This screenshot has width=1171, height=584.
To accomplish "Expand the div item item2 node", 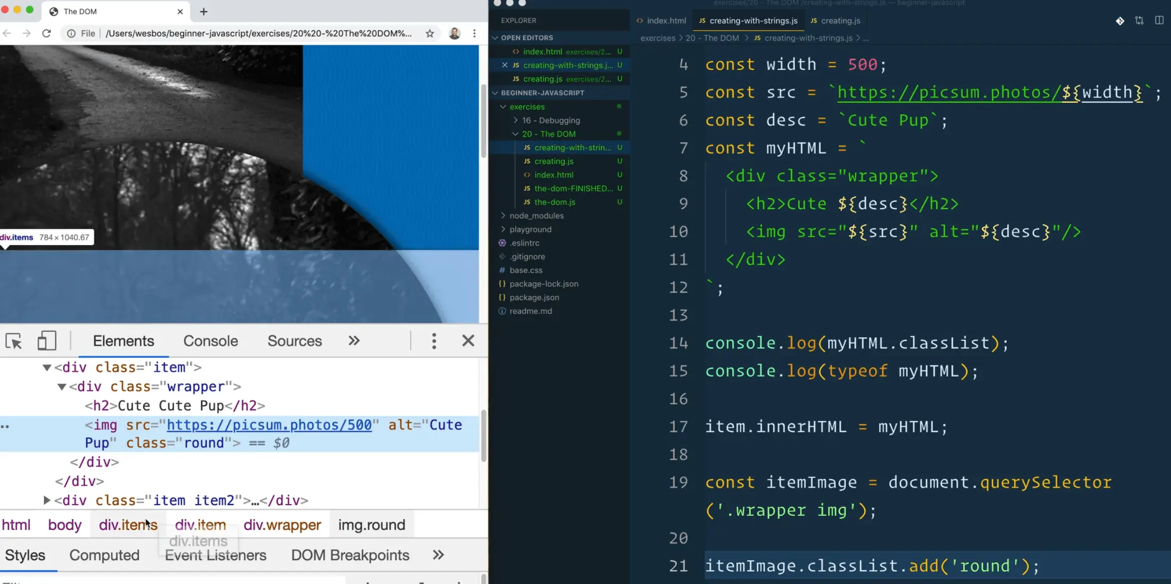I will [x=47, y=500].
